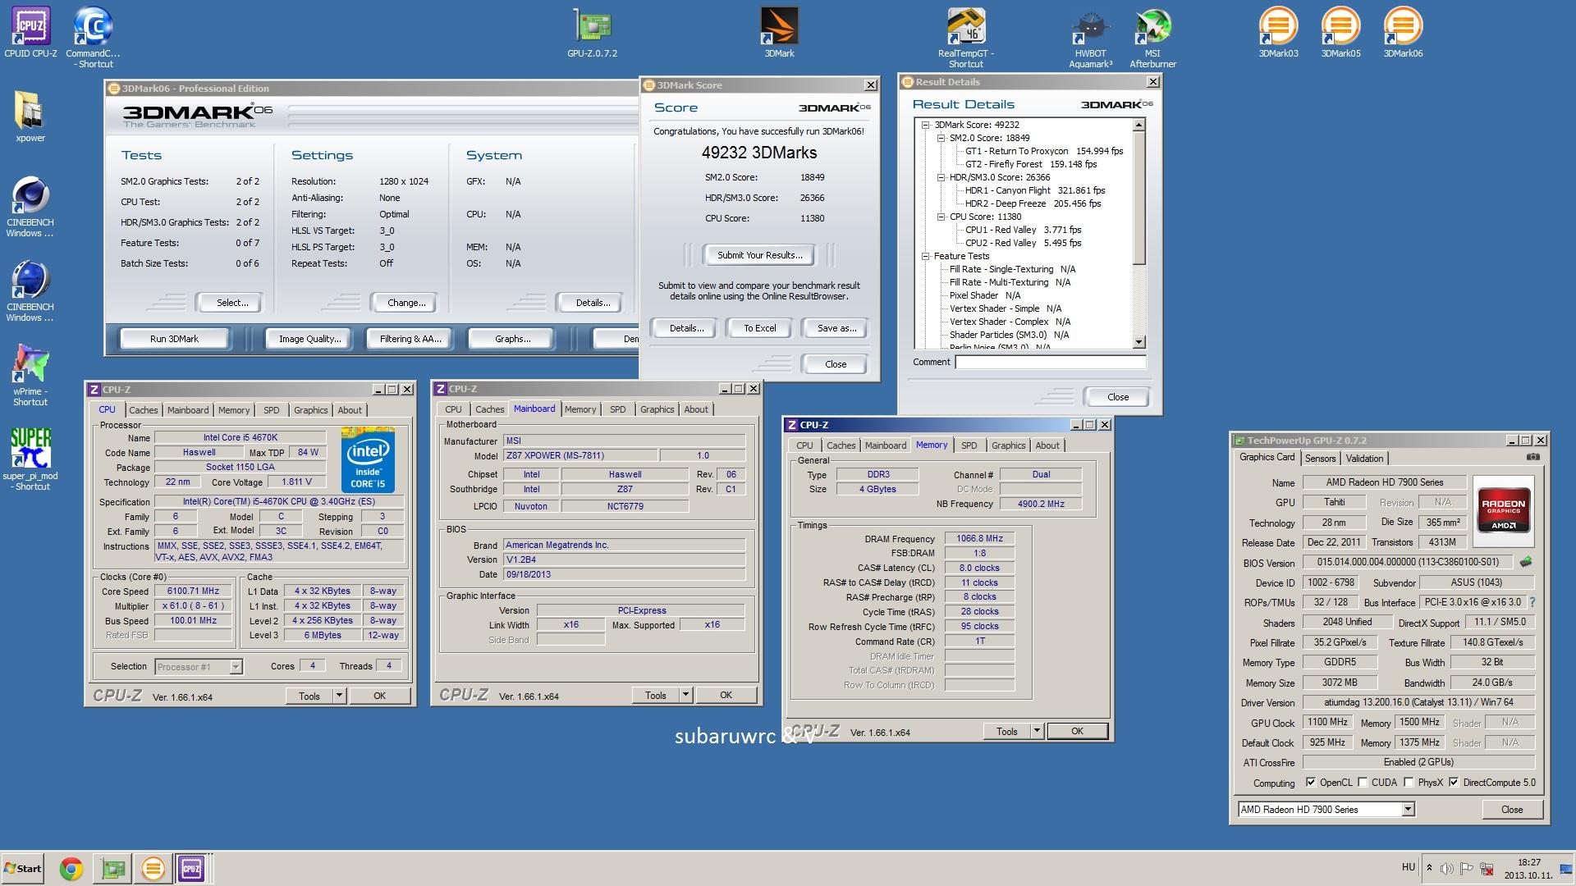Click the GPU-Z taskbar icon

(112, 868)
